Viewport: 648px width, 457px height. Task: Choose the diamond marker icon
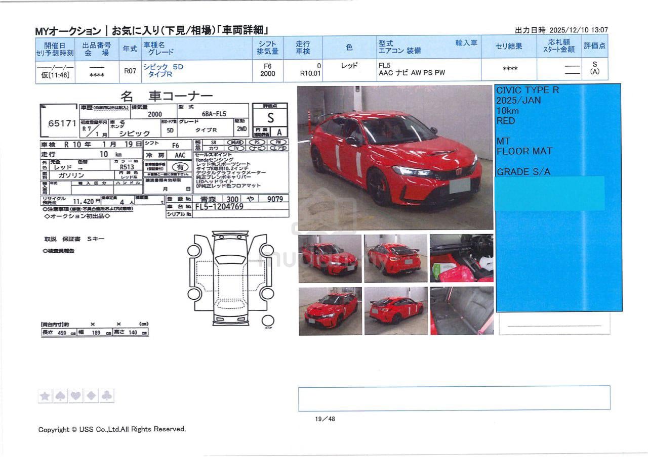point(92,396)
